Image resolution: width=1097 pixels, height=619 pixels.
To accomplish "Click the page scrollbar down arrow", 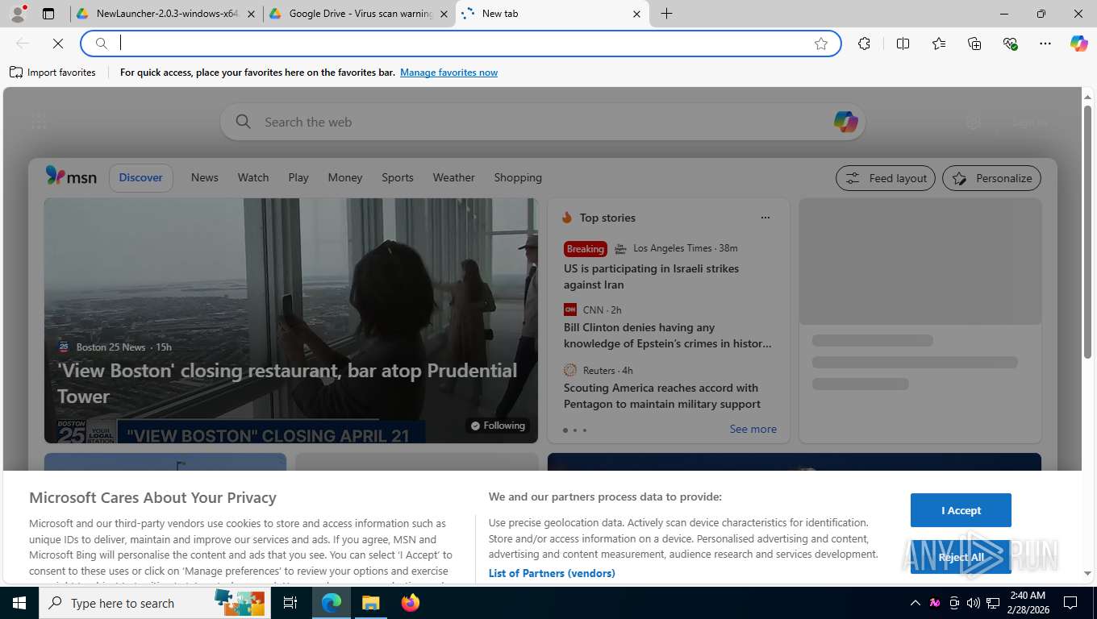I will pyautogui.click(x=1087, y=573).
